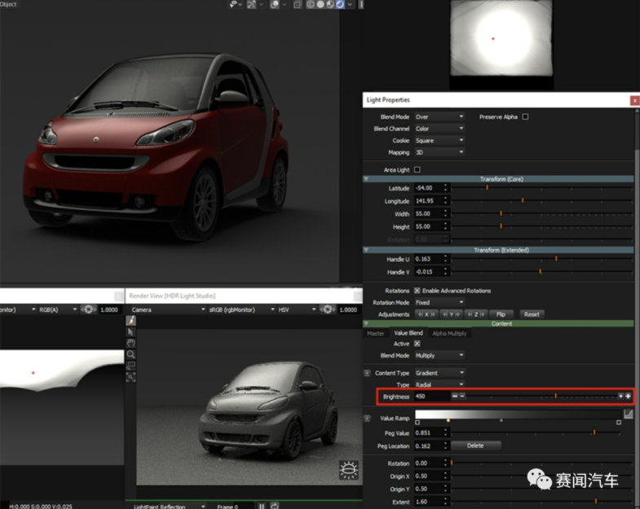Open the Content Type dropdown set to Gradient
The image size is (640, 509).
[x=439, y=373]
